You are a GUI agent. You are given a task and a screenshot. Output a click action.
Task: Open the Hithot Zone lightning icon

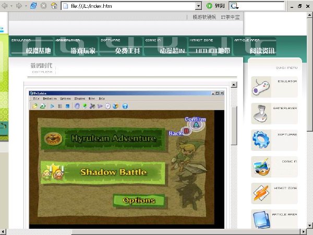[x=261, y=193]
